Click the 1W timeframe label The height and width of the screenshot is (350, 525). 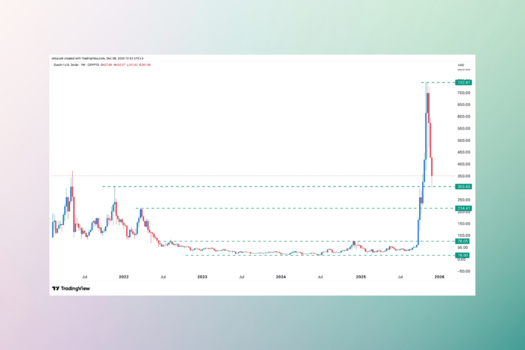pyautogui.click(x=84, y=65)
